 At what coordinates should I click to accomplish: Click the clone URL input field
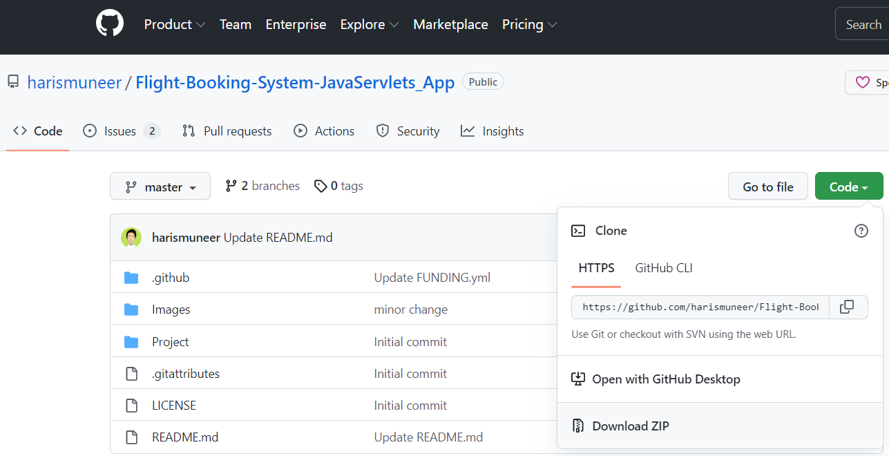tap(700, 307)
